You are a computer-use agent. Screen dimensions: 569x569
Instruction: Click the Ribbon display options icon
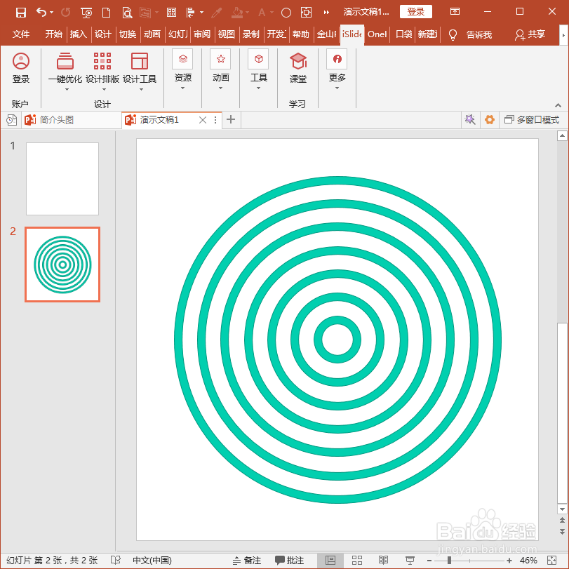point(455,12)
